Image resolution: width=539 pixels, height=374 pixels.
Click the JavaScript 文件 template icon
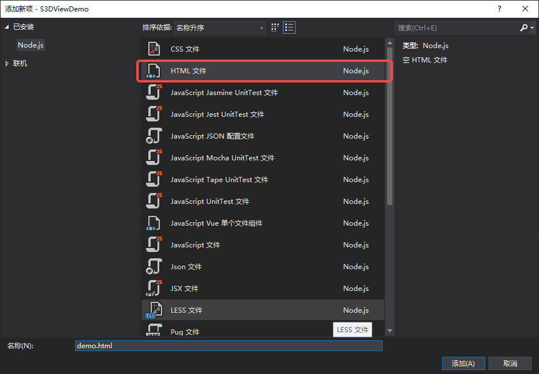154,245
